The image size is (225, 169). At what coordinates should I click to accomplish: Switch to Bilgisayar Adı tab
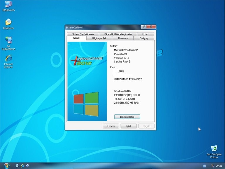(99, 38)
